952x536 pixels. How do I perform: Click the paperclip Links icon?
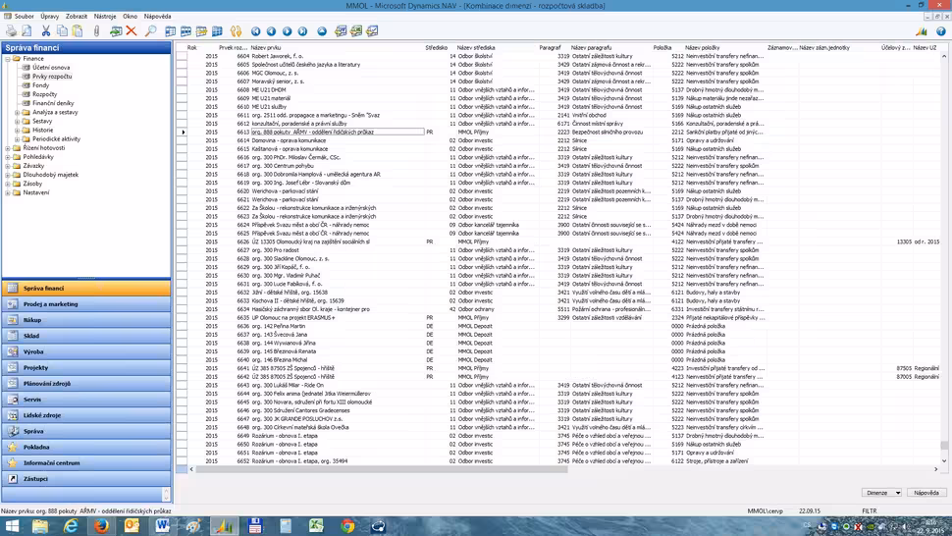coord(97,31)
